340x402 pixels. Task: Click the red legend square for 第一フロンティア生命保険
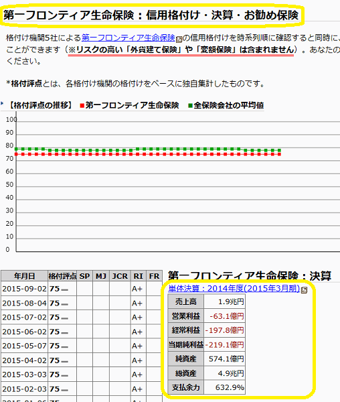click(x=82, y=106)
